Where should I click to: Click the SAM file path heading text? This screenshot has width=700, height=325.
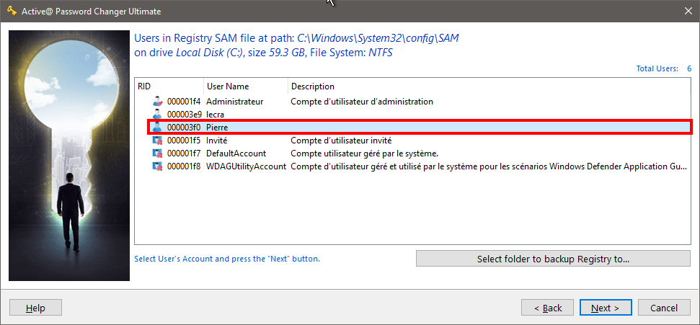click(x=296, y=38)
